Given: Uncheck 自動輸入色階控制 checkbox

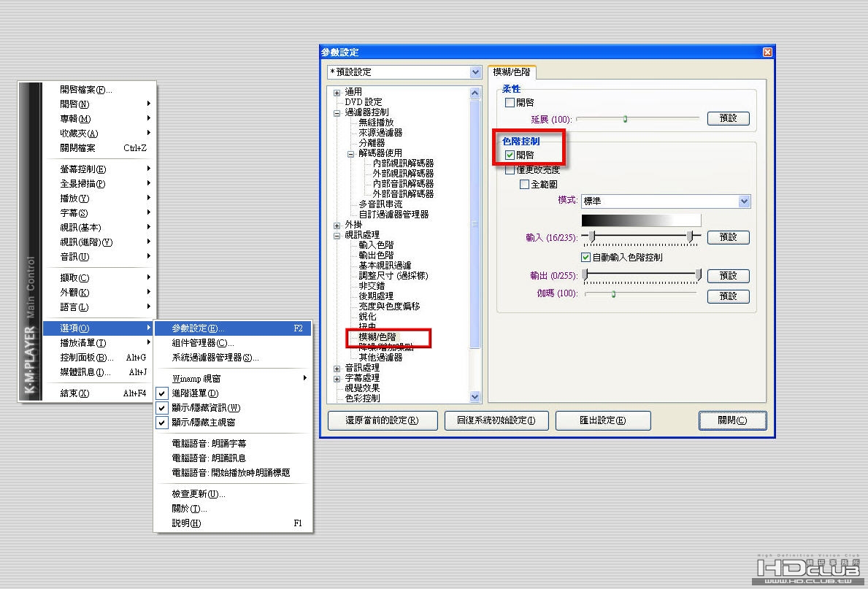Looking at the screenshot, I should [x=585, y=257].
